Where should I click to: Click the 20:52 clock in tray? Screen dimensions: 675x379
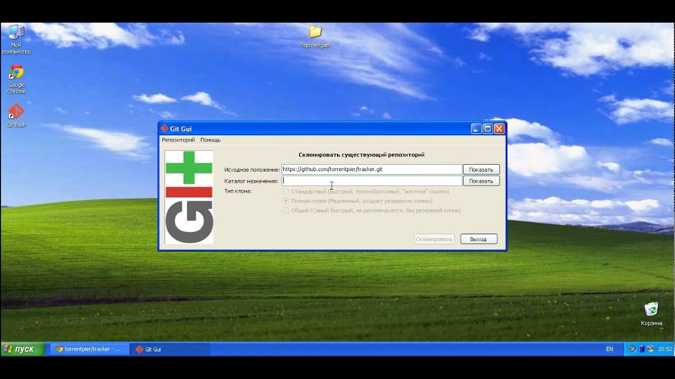pyautogui.click(x=665, y=349)
